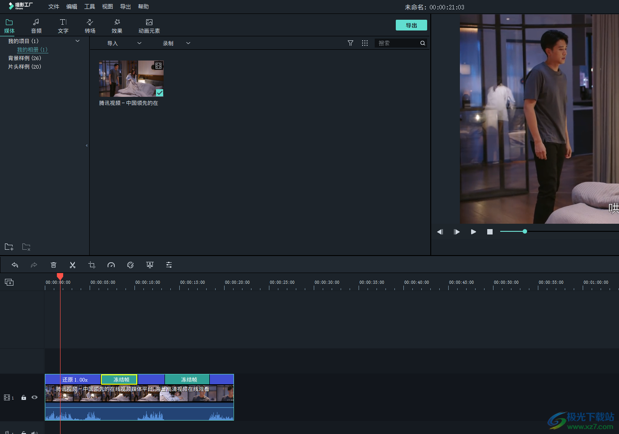
Task: Undo the last action
Action: pyautogui.click(x=15, y=265)
